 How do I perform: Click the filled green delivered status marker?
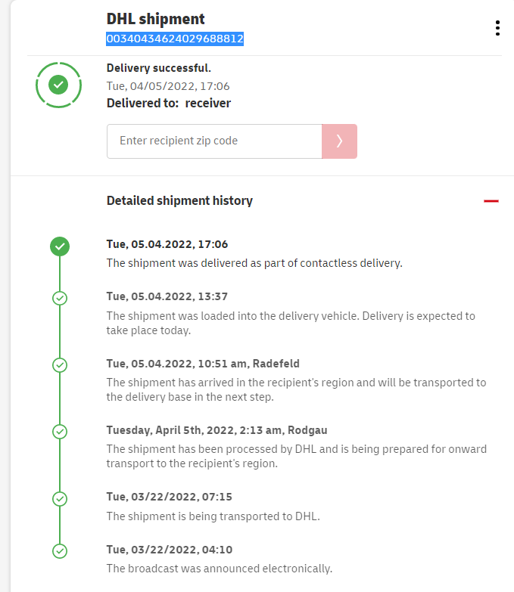click(60, 246)
